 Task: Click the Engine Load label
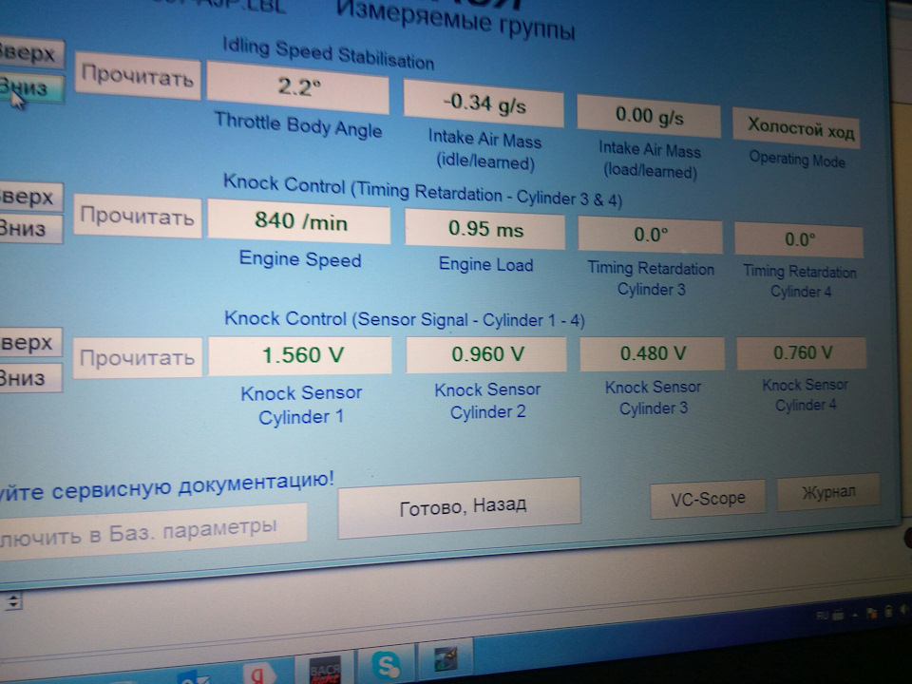tap(486, 265)
